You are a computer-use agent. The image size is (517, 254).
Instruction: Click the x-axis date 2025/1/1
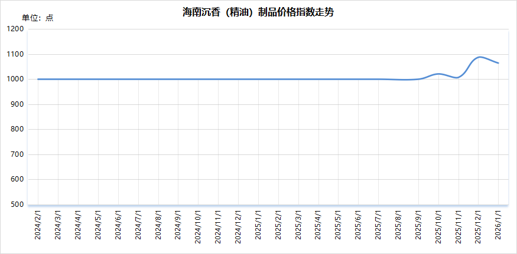[x=259, y=225]
